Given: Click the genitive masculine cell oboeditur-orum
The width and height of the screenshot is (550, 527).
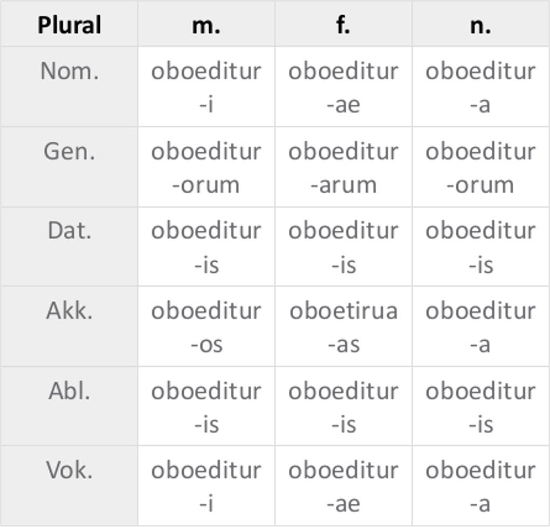Looking at the screenshot, I should click(206, 167).
